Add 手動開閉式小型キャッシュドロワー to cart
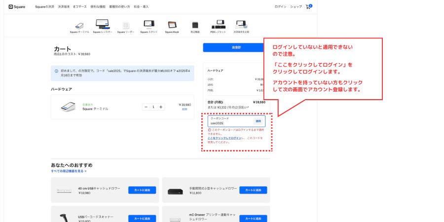The height and width of the screenshot is (222, 444). 253,190
